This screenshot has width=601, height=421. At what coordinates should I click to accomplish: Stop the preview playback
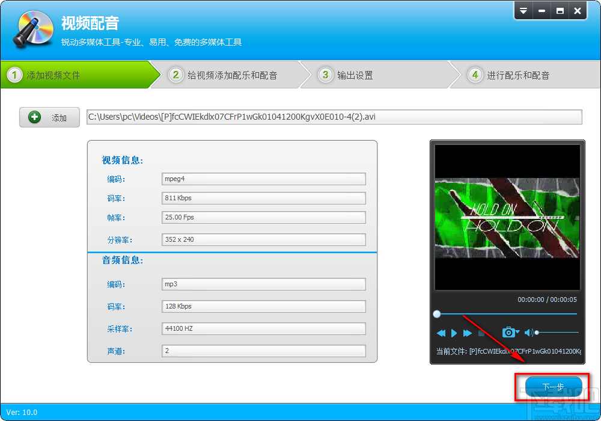[481, 333]
